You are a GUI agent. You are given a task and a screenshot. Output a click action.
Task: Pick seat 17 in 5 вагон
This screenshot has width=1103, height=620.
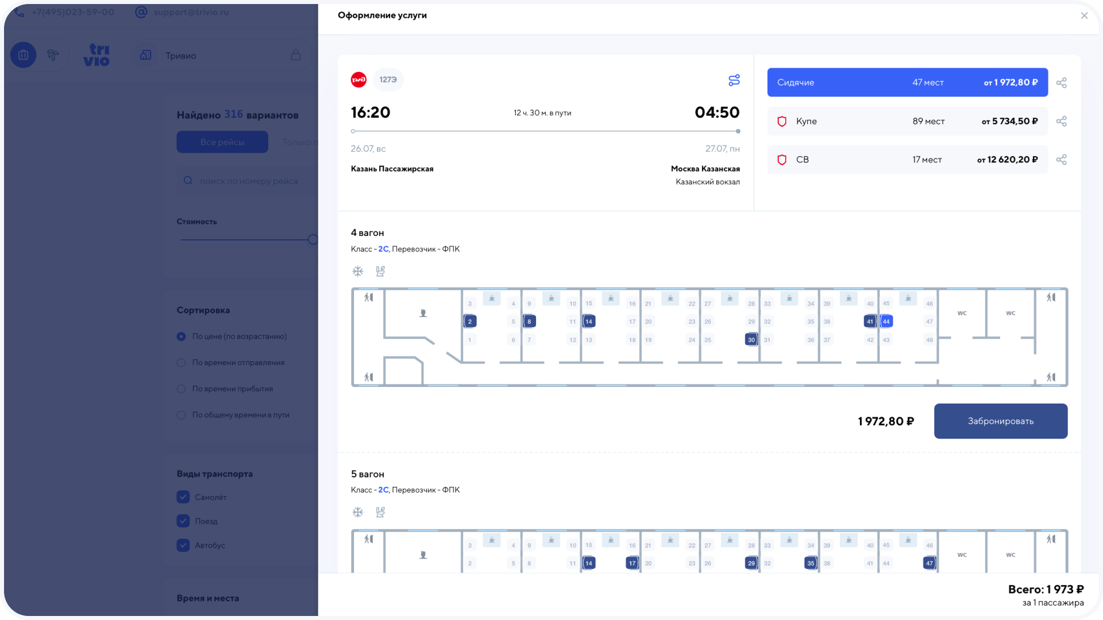pyautogui.click(x=633, y=563)
